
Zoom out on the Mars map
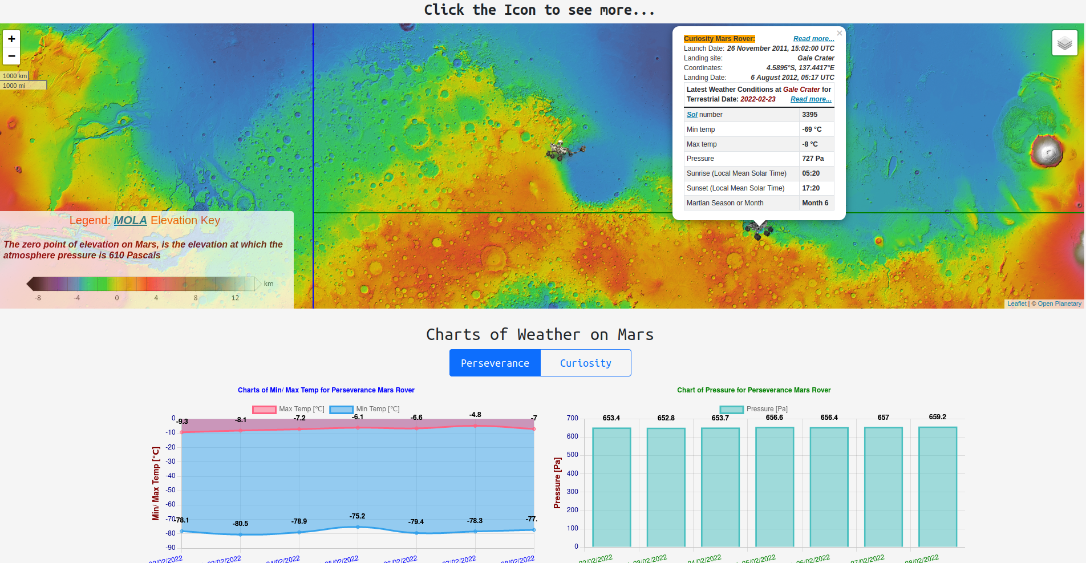11,56
